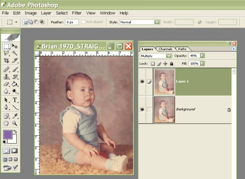245x179 pixels.
Task: Select the Eyedropper tool
Action: click(x=15, y=116)
